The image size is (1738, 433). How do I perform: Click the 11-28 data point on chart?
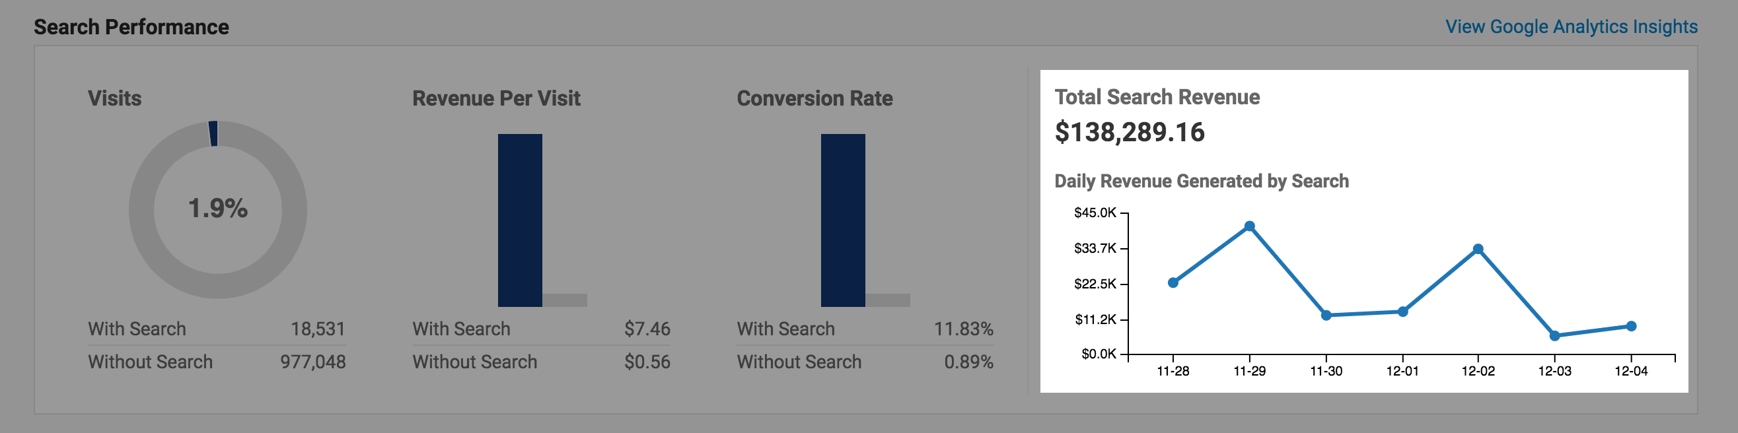tap(1173, 283)
